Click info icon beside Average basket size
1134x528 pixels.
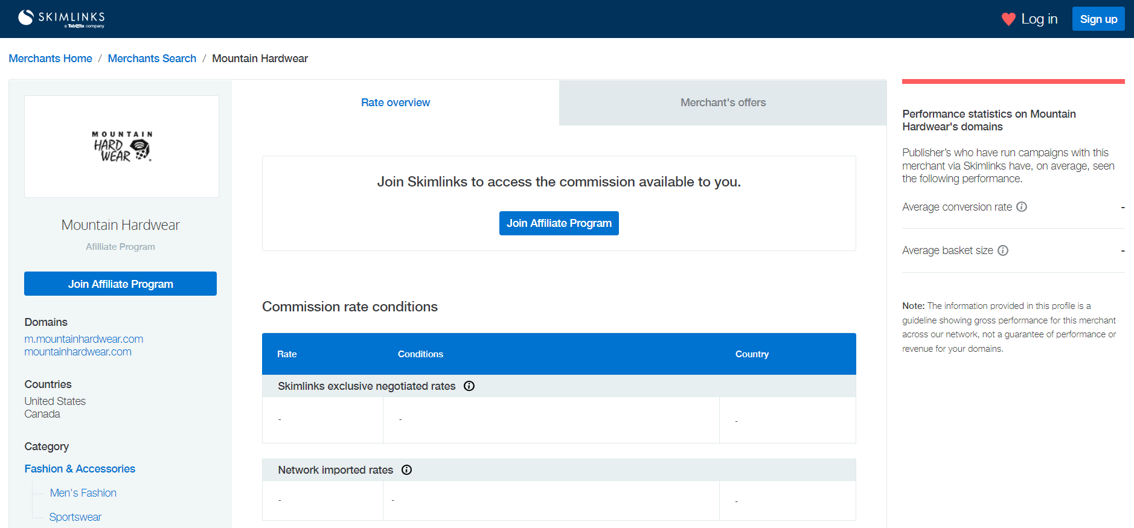(1002, 250)
